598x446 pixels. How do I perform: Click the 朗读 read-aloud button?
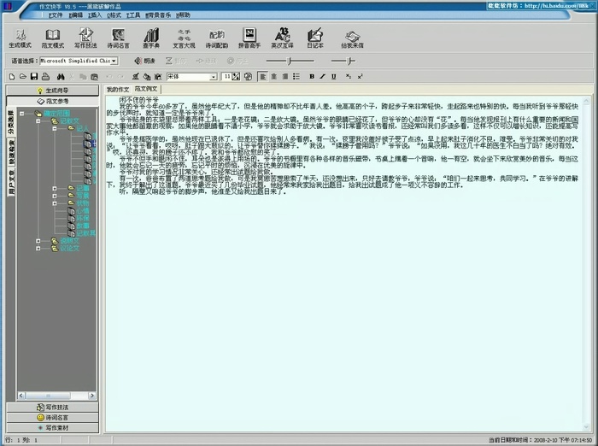tap(144, 61)
